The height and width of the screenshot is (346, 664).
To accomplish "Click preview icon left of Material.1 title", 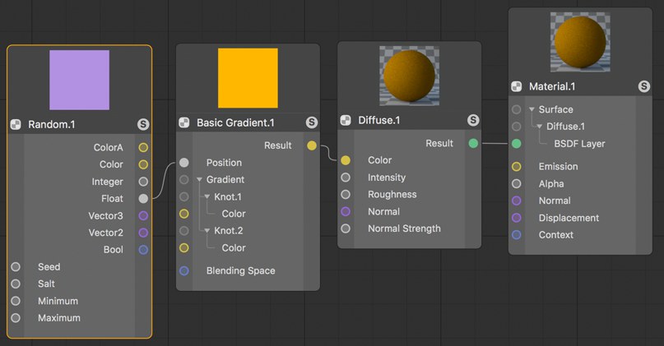I will tap(516, 86).
